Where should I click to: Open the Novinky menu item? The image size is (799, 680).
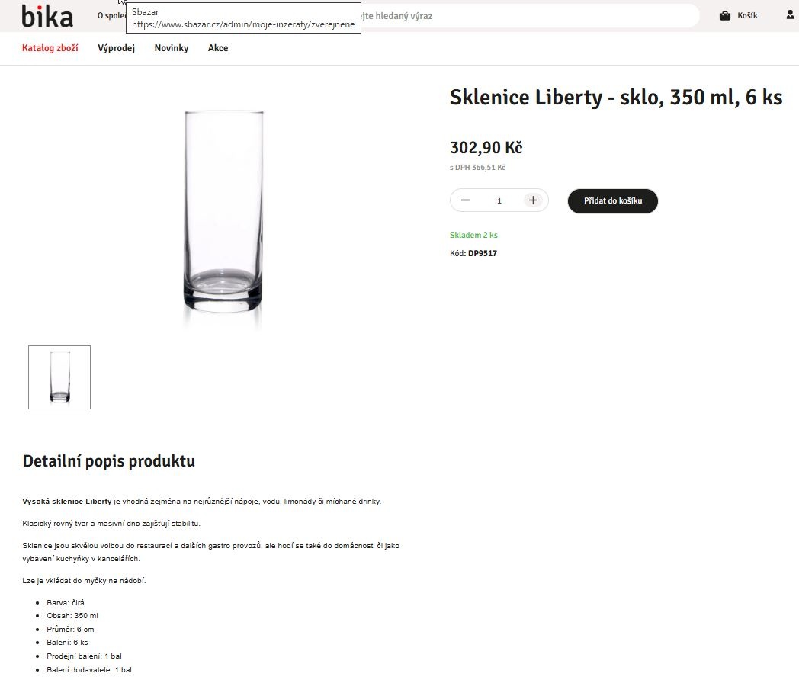click(172, 48)
